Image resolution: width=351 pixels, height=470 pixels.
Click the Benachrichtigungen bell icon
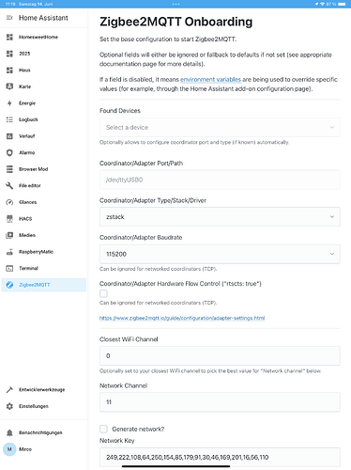9,432
